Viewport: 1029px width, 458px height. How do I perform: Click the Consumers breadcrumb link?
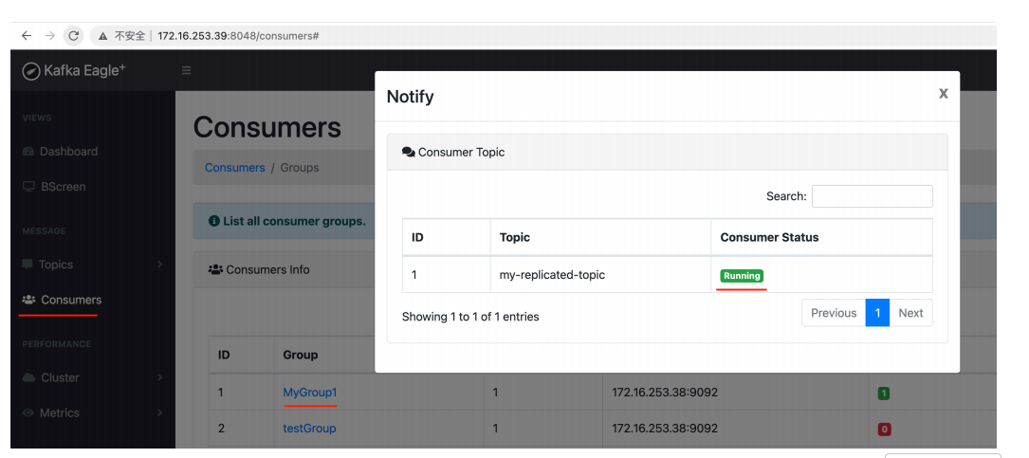point(234,168)
